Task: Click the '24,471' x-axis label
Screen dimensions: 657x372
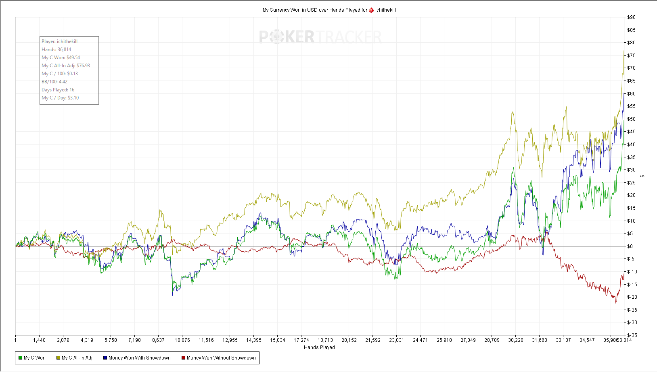Action: pyautogui.click(x=420, y=340)
